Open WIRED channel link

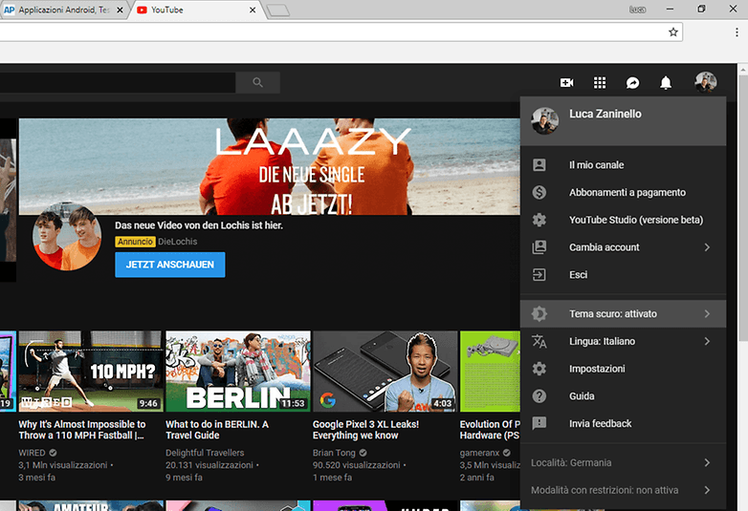click(x=32, y=453)
